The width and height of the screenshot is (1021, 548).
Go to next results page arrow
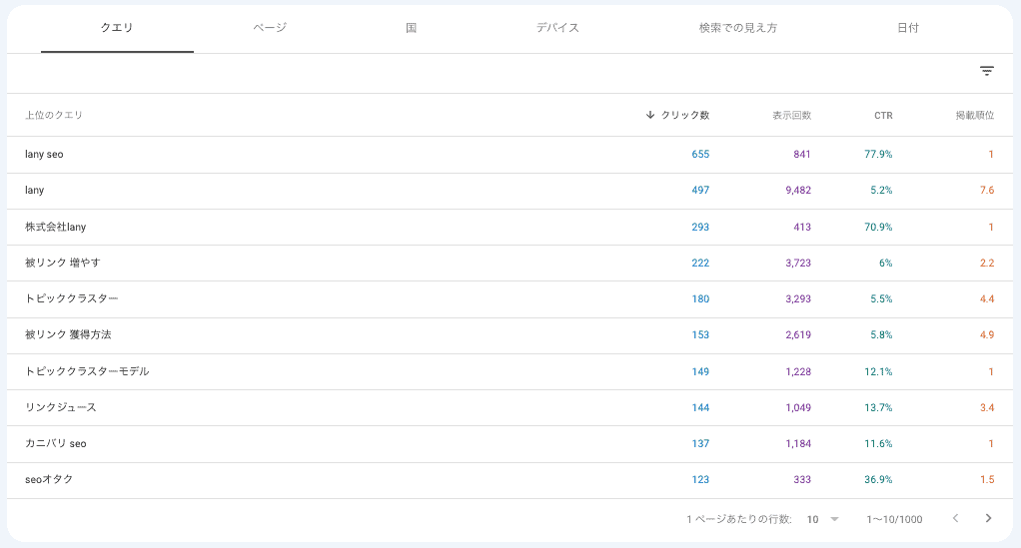[988, 518]
